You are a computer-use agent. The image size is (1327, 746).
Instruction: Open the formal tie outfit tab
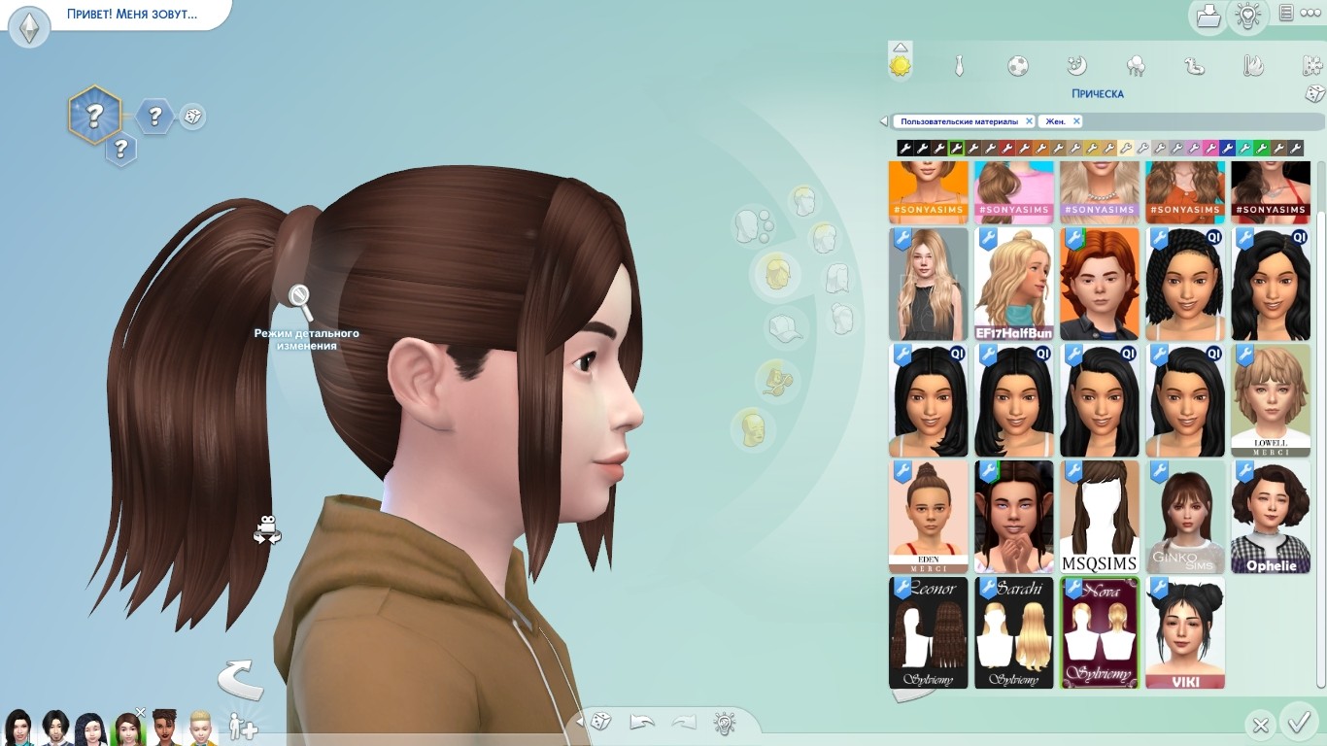pyautogui.click(x=959, y=66)
